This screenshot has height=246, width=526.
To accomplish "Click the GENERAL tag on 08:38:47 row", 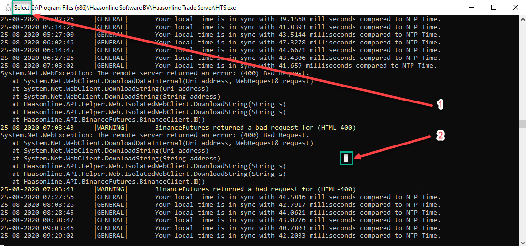I will [x=112, y=220].
